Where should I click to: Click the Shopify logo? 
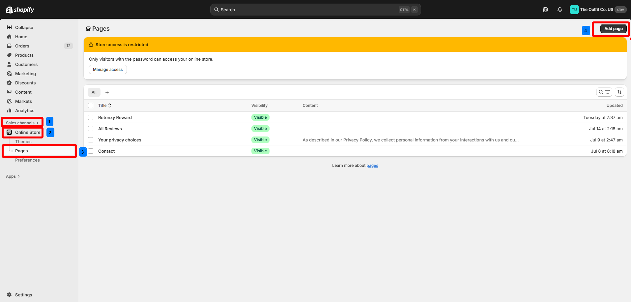pyautogui.click(x=20, y=10)
